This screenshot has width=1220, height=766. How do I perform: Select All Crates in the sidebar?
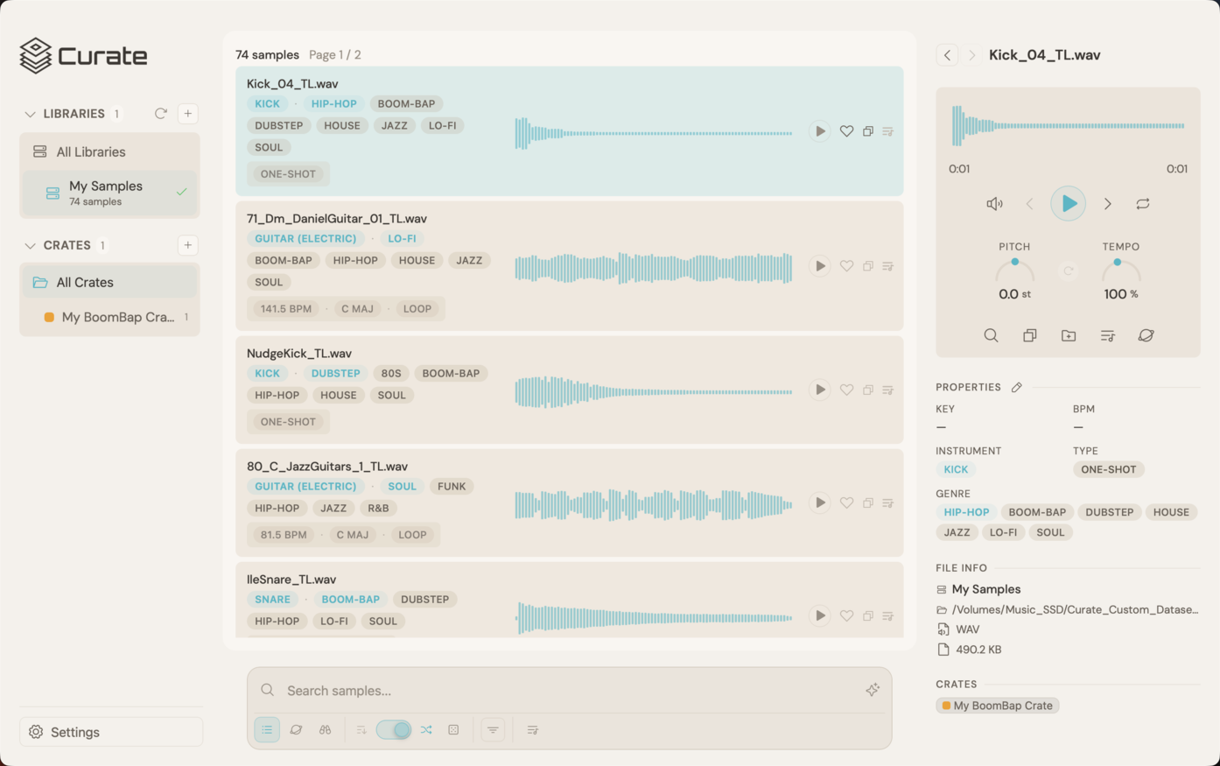[84, 282]
